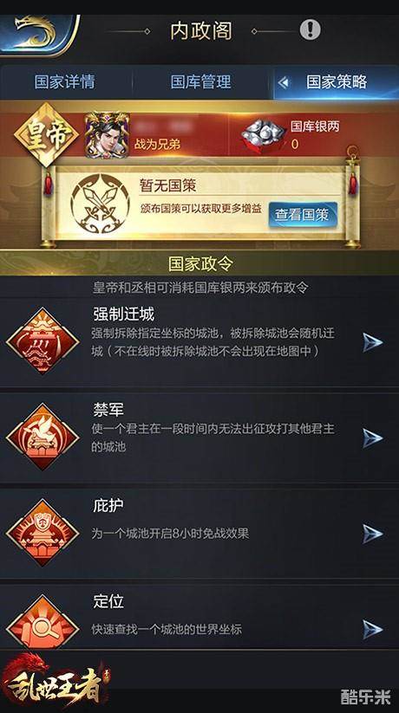This screenshot has height=713, width=399.
Task: Tap the 国家政令 section header
Action: pyautogui.click(x=200, y=263)
